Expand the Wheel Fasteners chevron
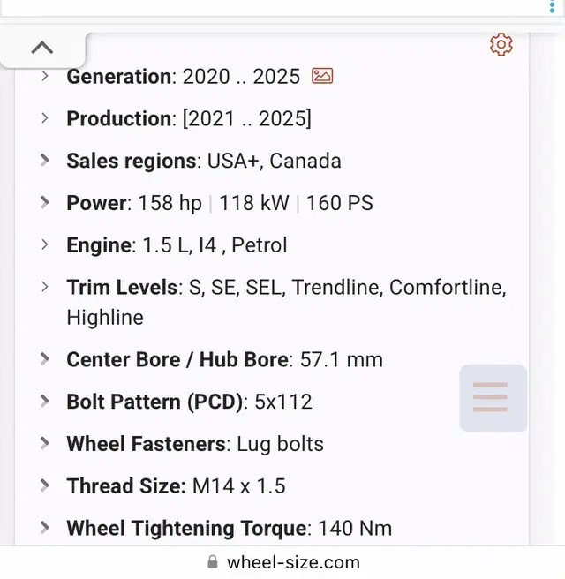This screenshot has height=579, width=565. click(x=45, y=443)
